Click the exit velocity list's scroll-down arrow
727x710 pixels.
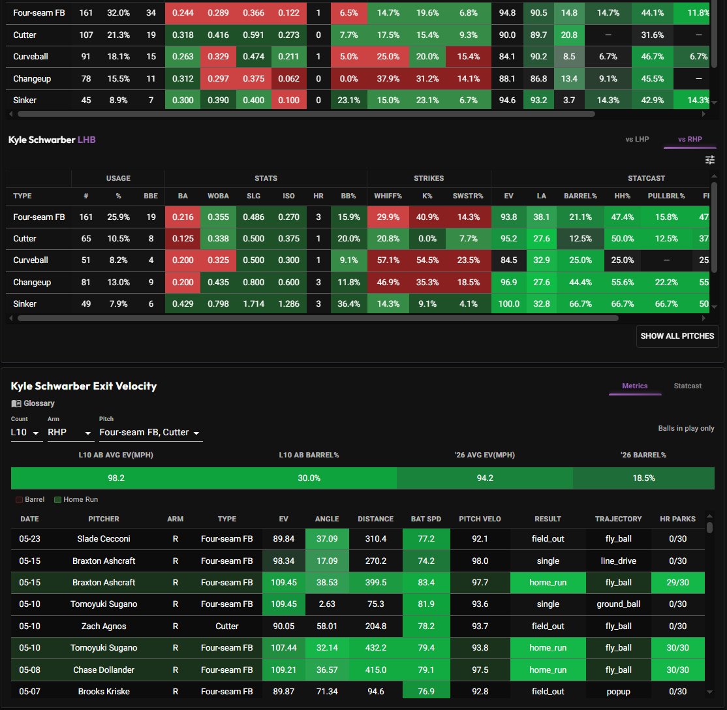point(709,692)
